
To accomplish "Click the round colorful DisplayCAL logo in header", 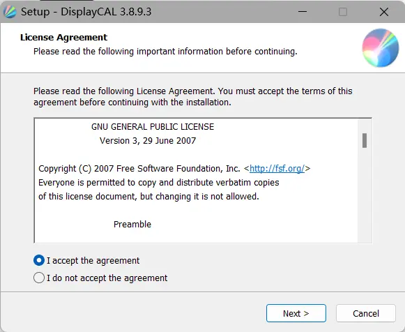I will tap(380, 48).
